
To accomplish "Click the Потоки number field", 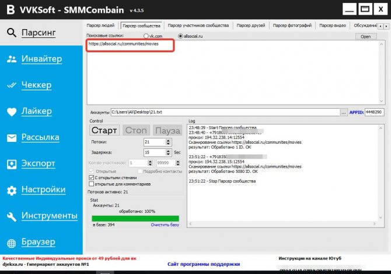I will tap(155, 142).
